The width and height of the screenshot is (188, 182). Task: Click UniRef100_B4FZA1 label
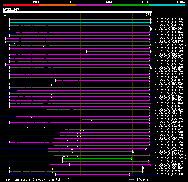169,97
